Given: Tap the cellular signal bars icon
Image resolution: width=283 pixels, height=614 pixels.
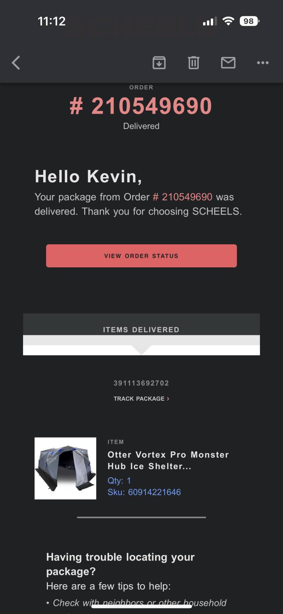Looking at the screenshot, I should coord(210,22).
